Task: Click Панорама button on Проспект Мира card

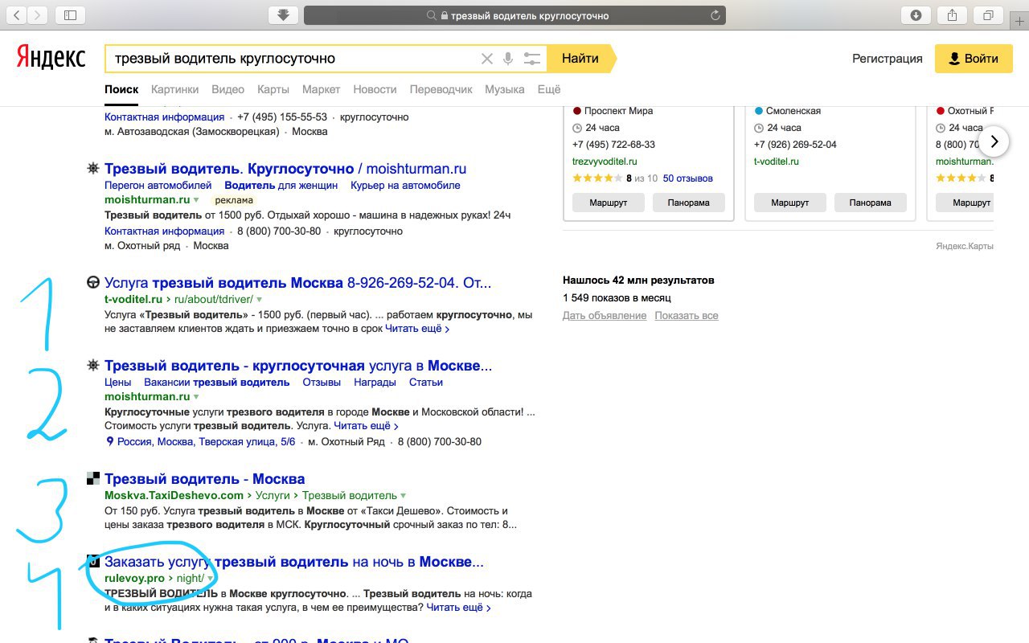Action: point(689,203)
